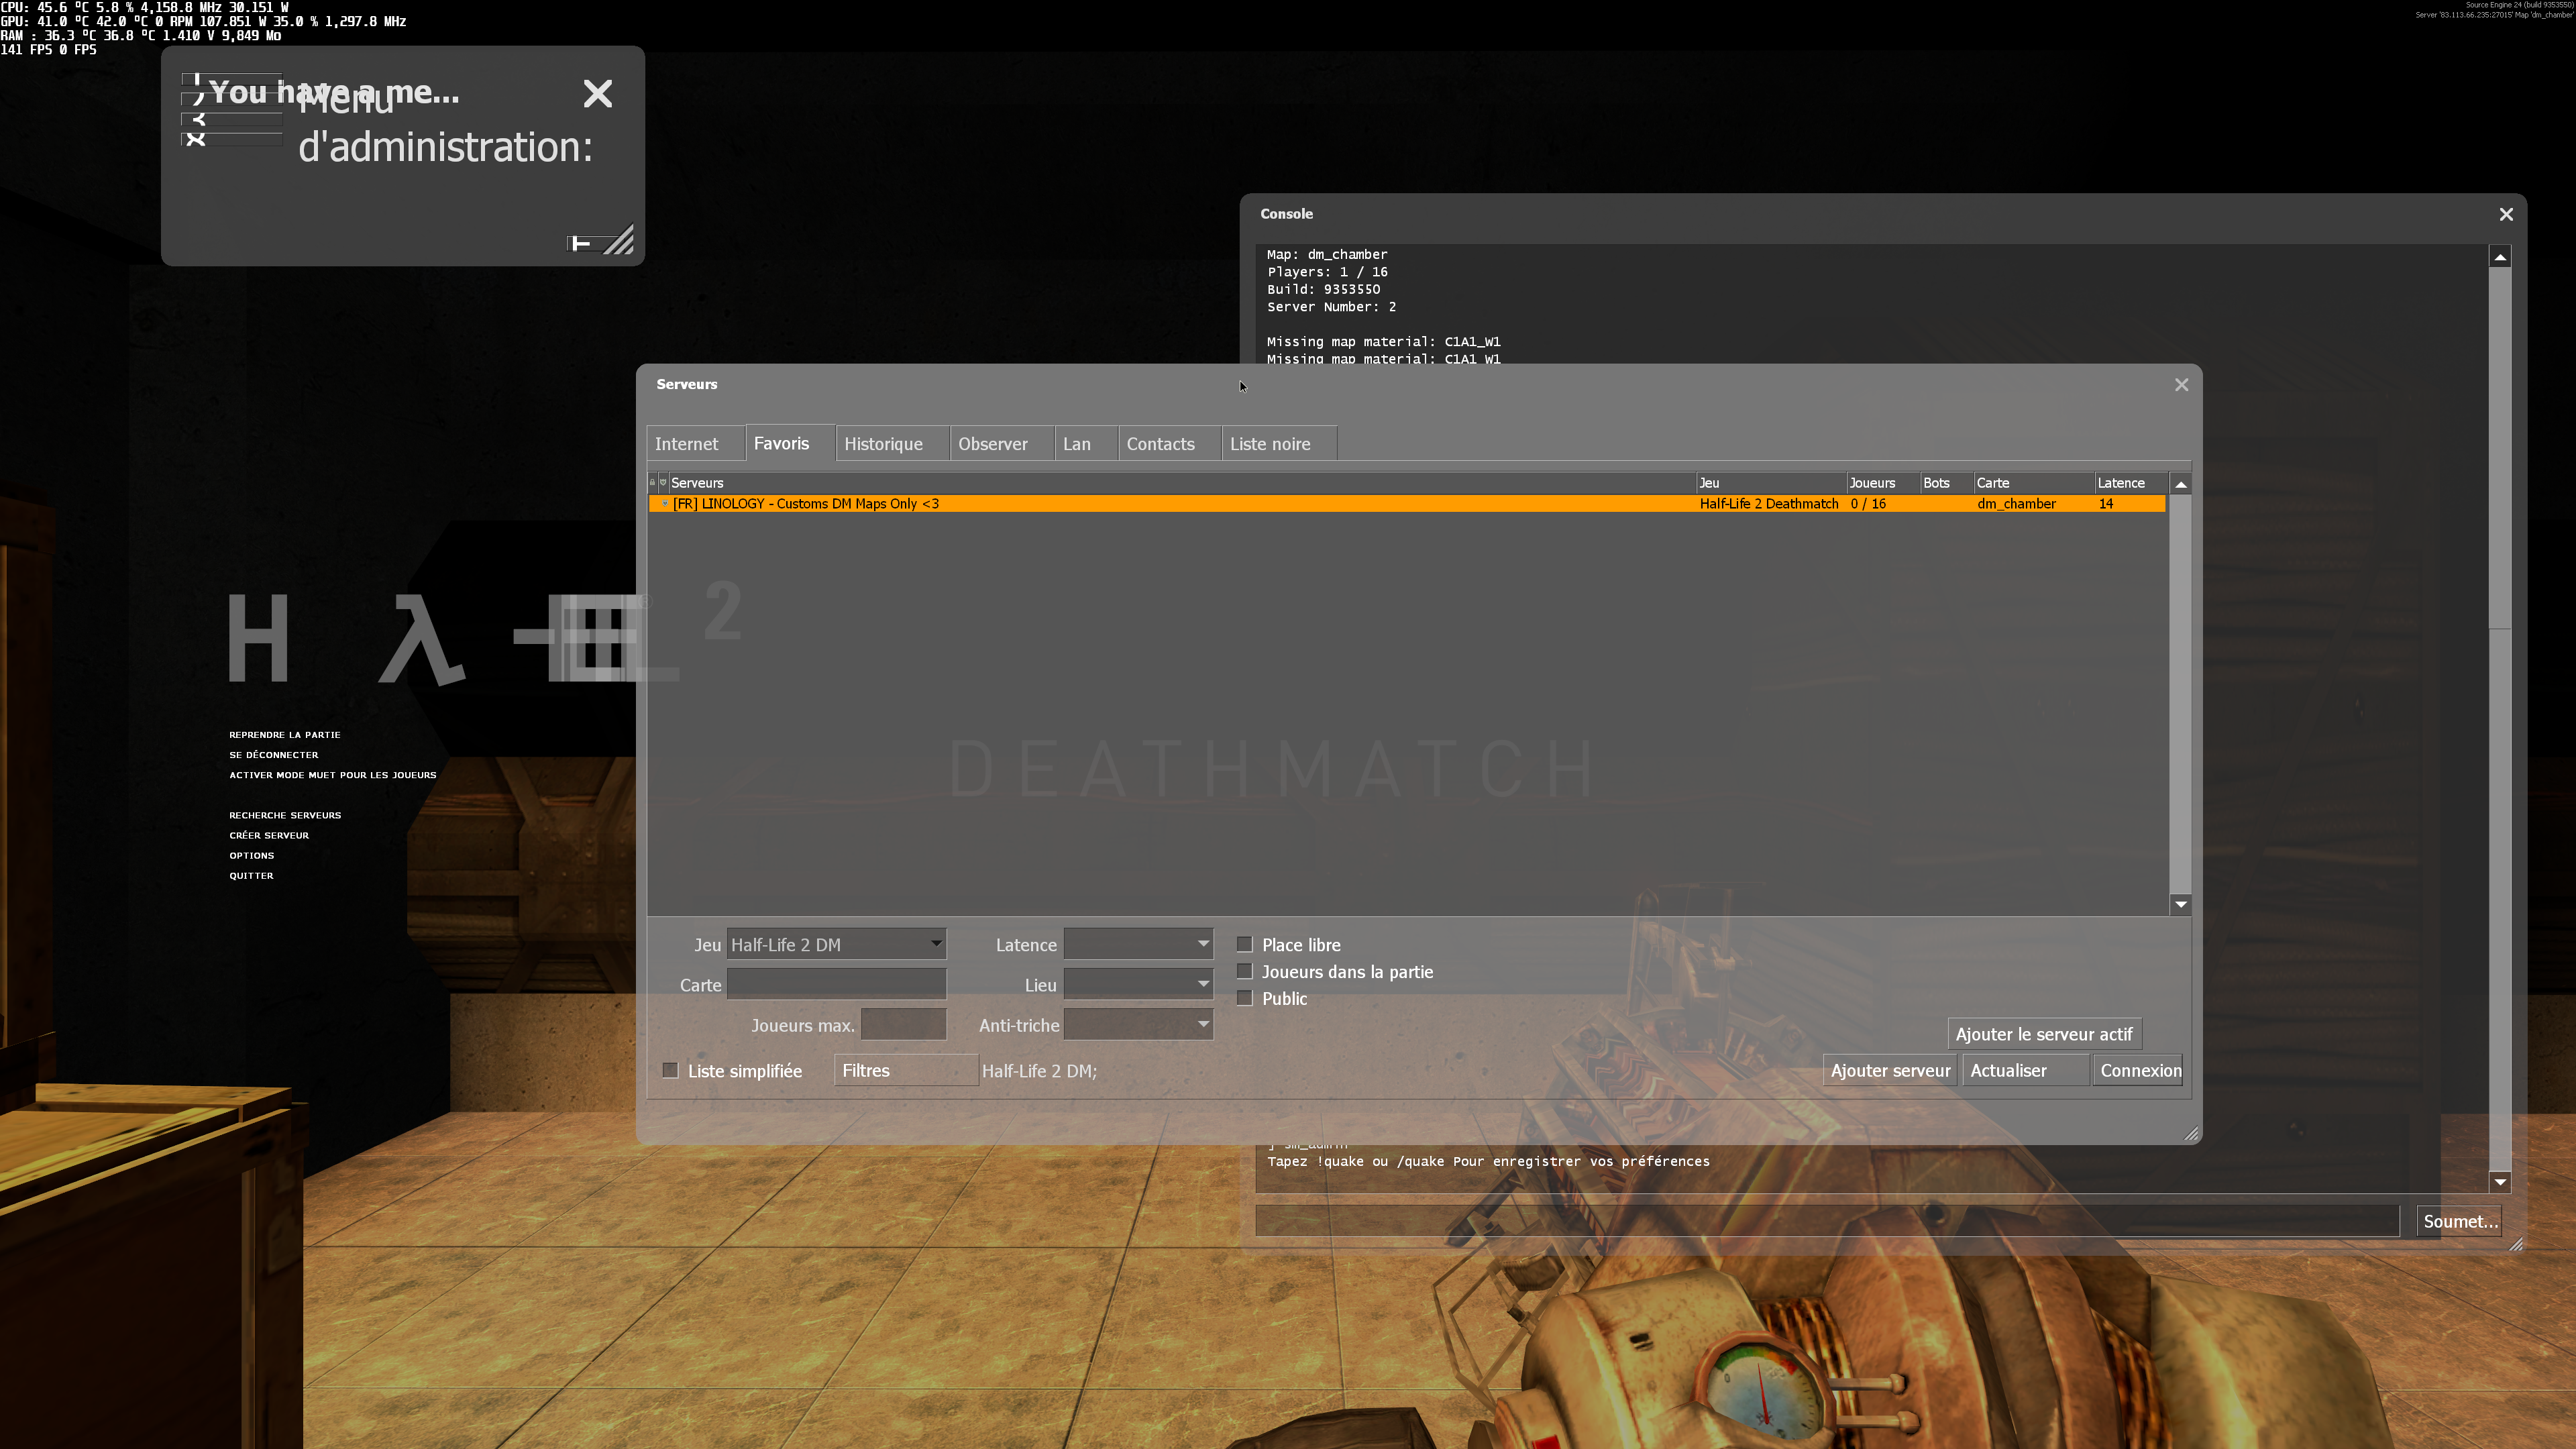The width and height of the screenshot is (2576, 1449).
Task: Click the latency value '14'
Action: click(x=2106, y=504)
